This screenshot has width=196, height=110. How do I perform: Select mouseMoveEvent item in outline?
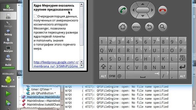(x=46, y=86)
